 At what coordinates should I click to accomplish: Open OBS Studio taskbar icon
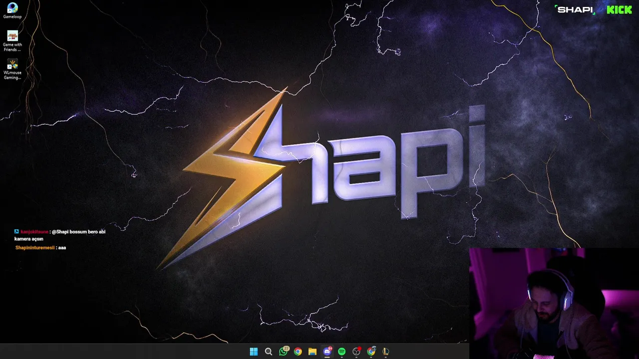(356, 352)
